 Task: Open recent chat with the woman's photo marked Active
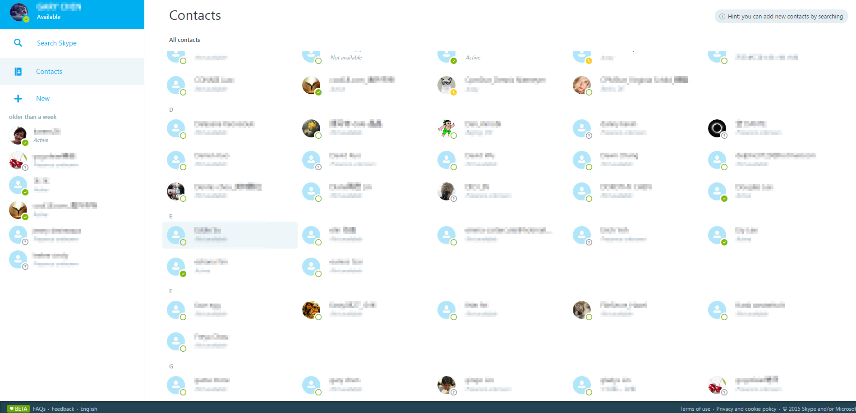point(72,135)
